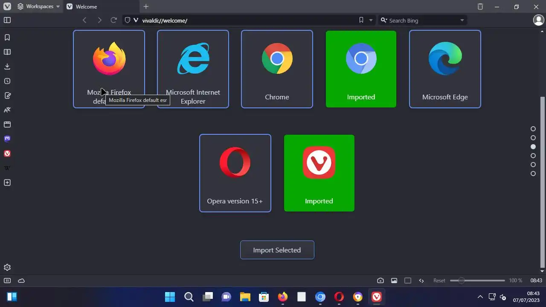
Task: Bookmark this page
Action: (361, 20)
